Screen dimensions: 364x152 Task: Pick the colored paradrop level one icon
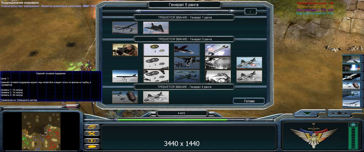coord(156,50)
